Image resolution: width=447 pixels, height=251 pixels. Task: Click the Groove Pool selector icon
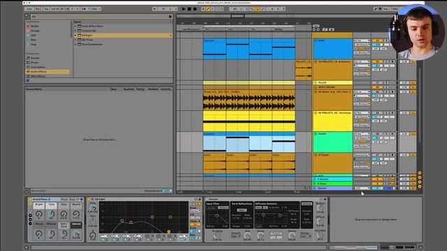(x=27, y=191)
